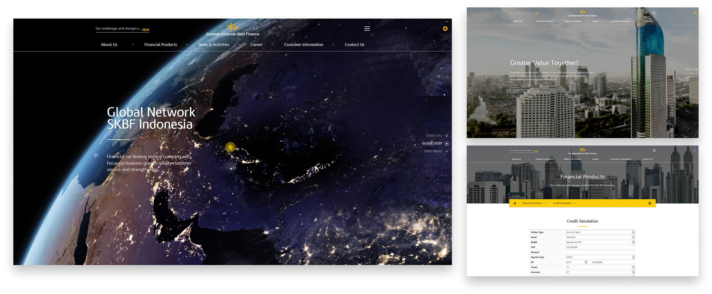Click the "Product Type" row label
712x294 pixels.
click(537, 232)
